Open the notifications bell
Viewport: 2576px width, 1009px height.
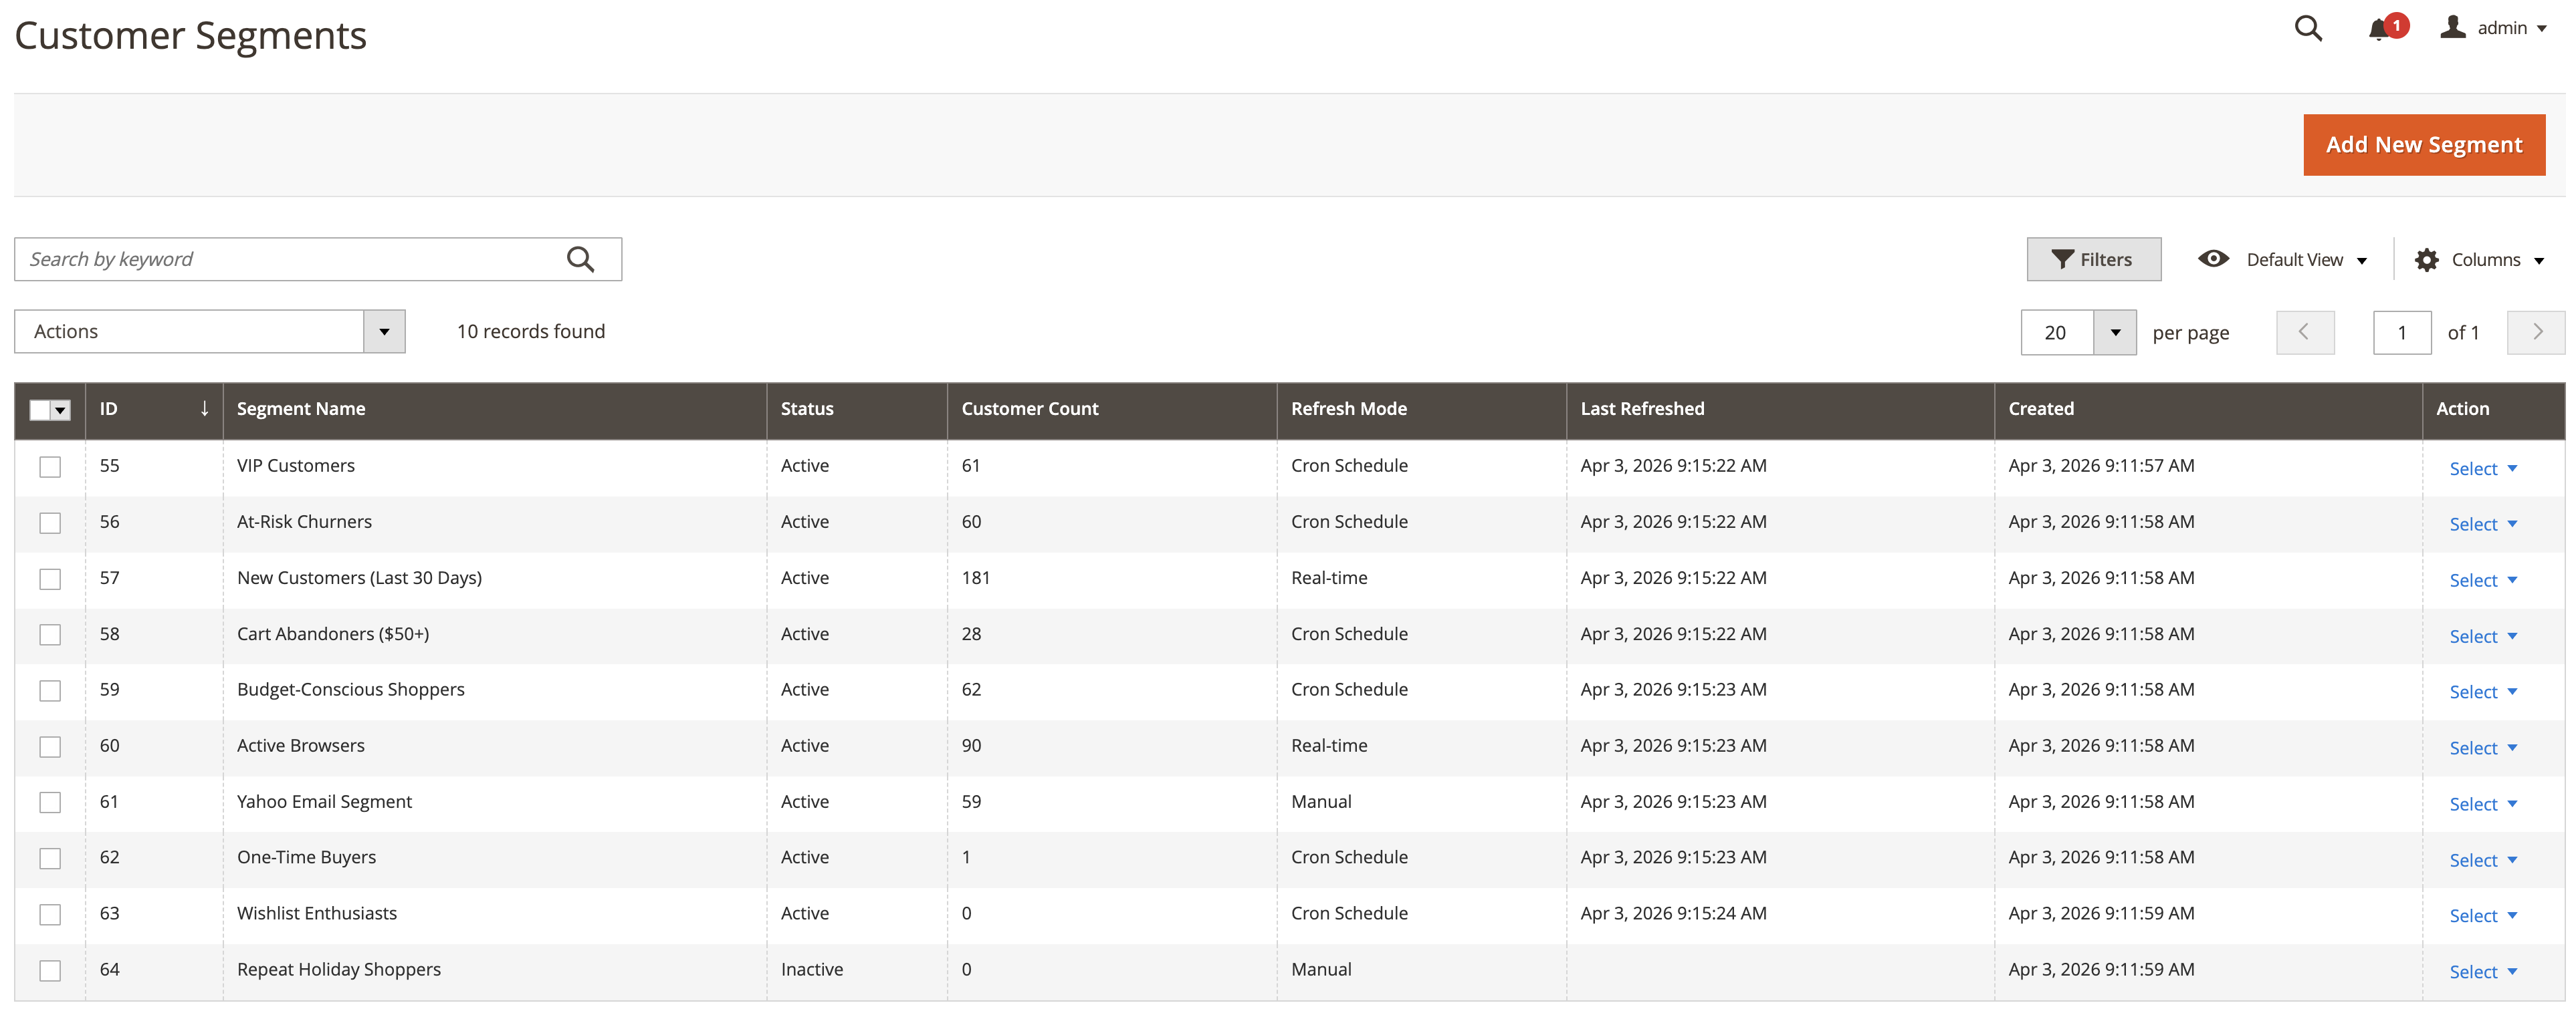tap(2378, 28)
